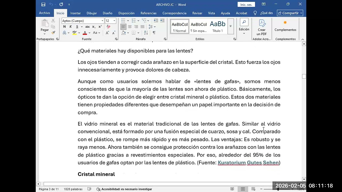
Task: Toggle show paragraph marks (¶)
Action: point(154,33)
